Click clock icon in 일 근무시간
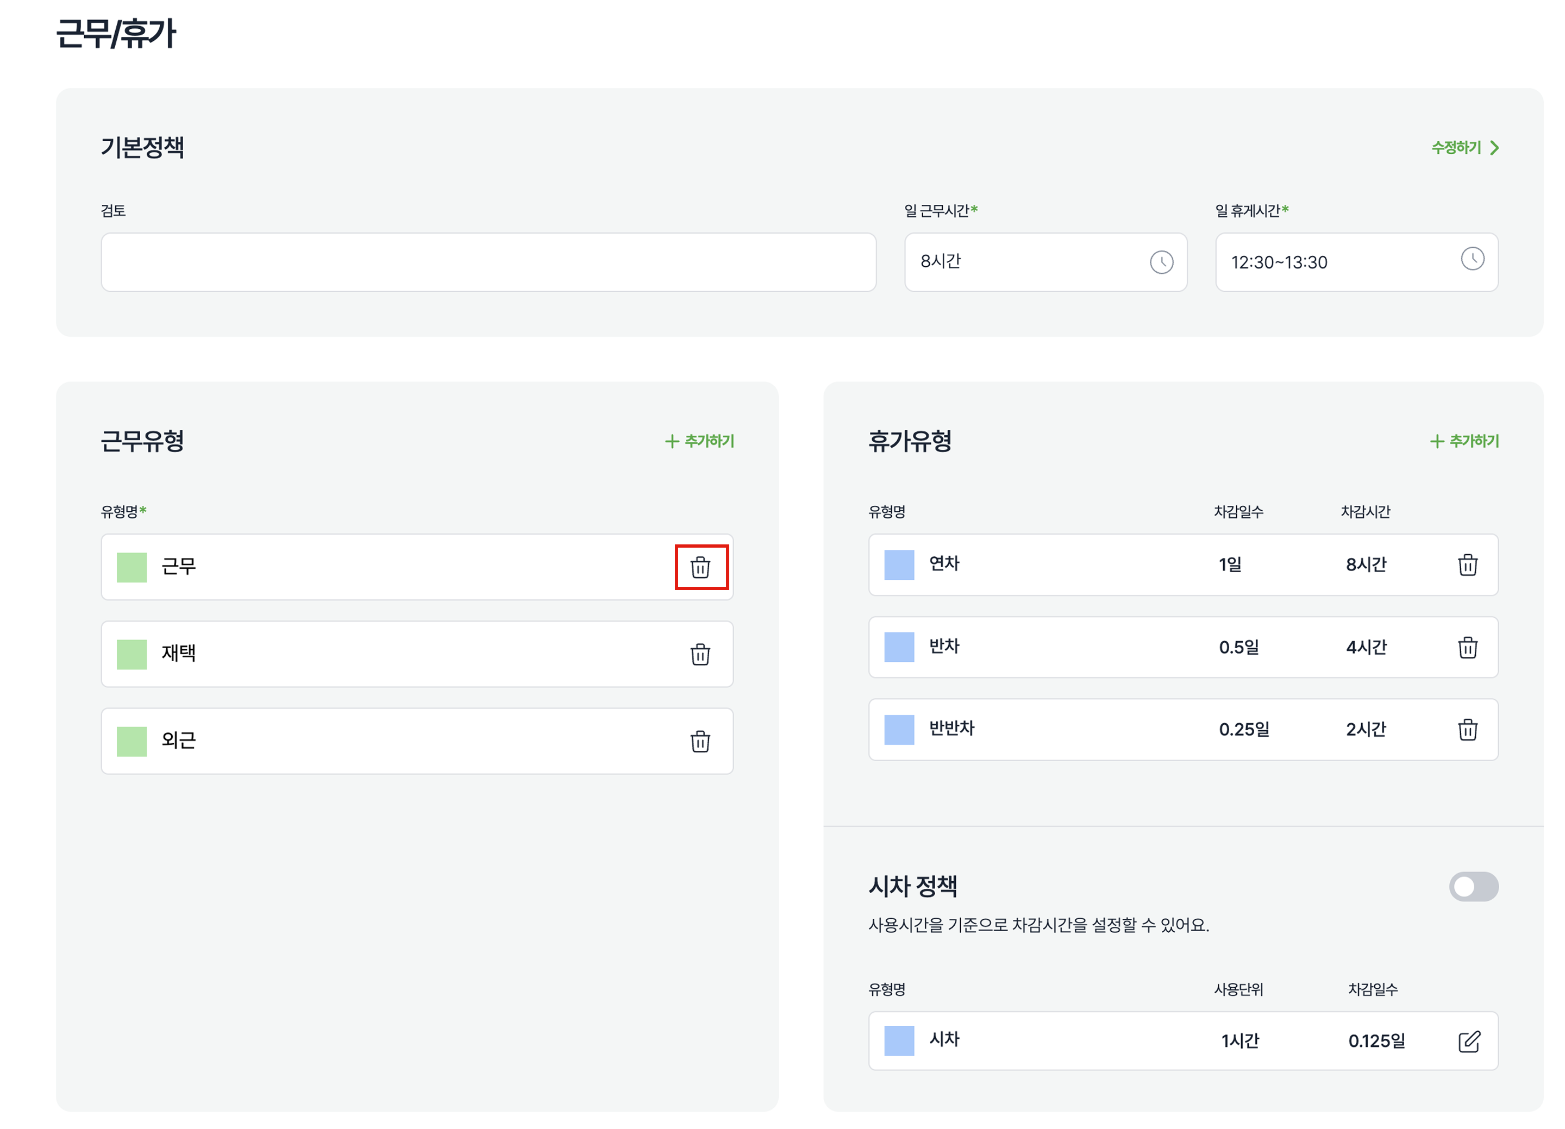This screenshot has height=1129, width=1565. pyautogui.click(x=1161, y=262)
